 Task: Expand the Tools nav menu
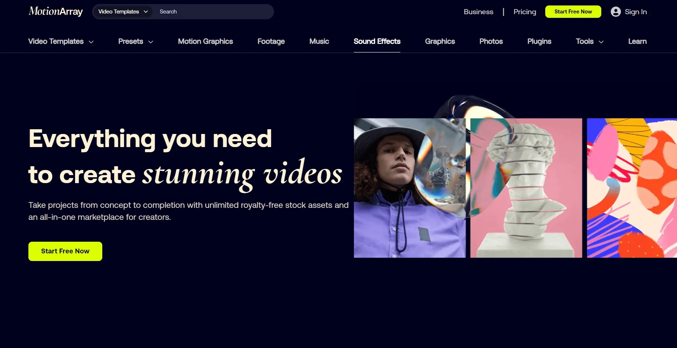pyautogui.click(x=589, y=41)
